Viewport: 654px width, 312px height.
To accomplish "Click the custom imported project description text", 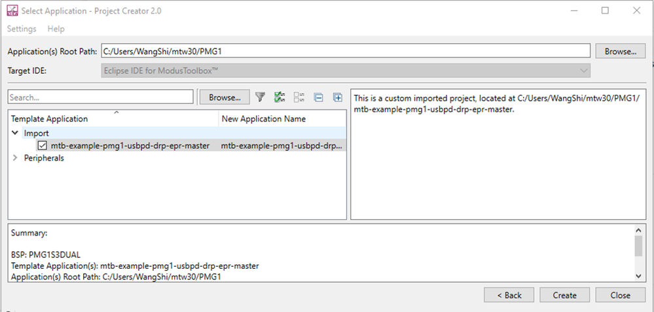I will [496, 104].
